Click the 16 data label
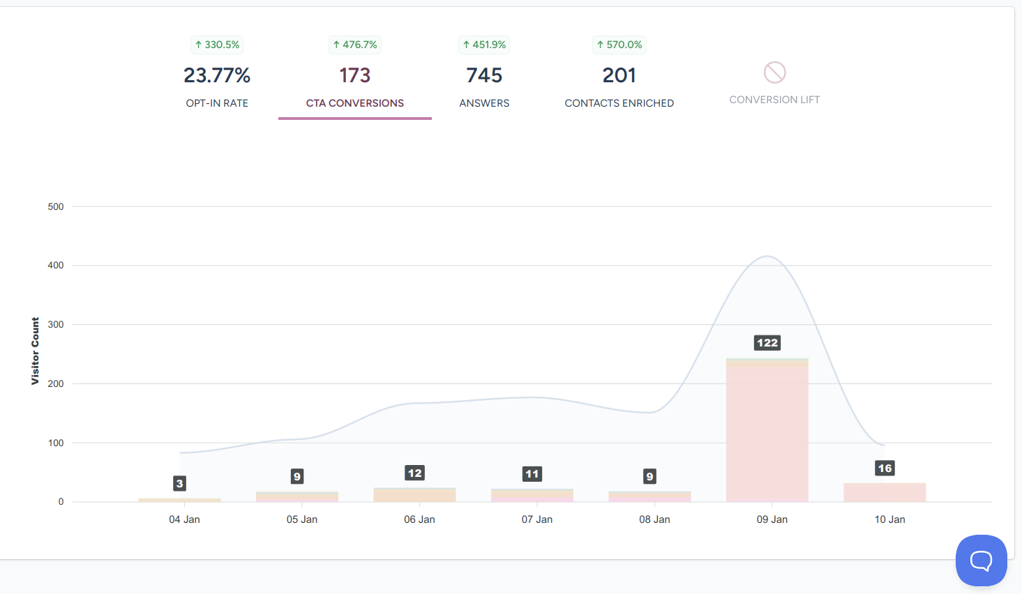 pyautogui.click(x=885, y=468)
